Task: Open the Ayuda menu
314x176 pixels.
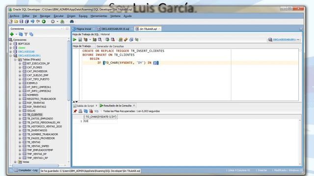Action: [x=128, y=16]
